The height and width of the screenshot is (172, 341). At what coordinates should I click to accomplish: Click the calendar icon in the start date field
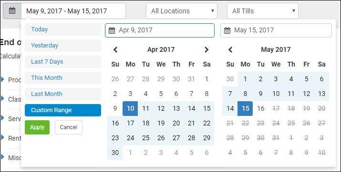point(112,30)
